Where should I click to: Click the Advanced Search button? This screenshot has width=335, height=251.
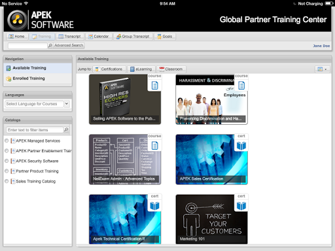[x=69, y=45]
